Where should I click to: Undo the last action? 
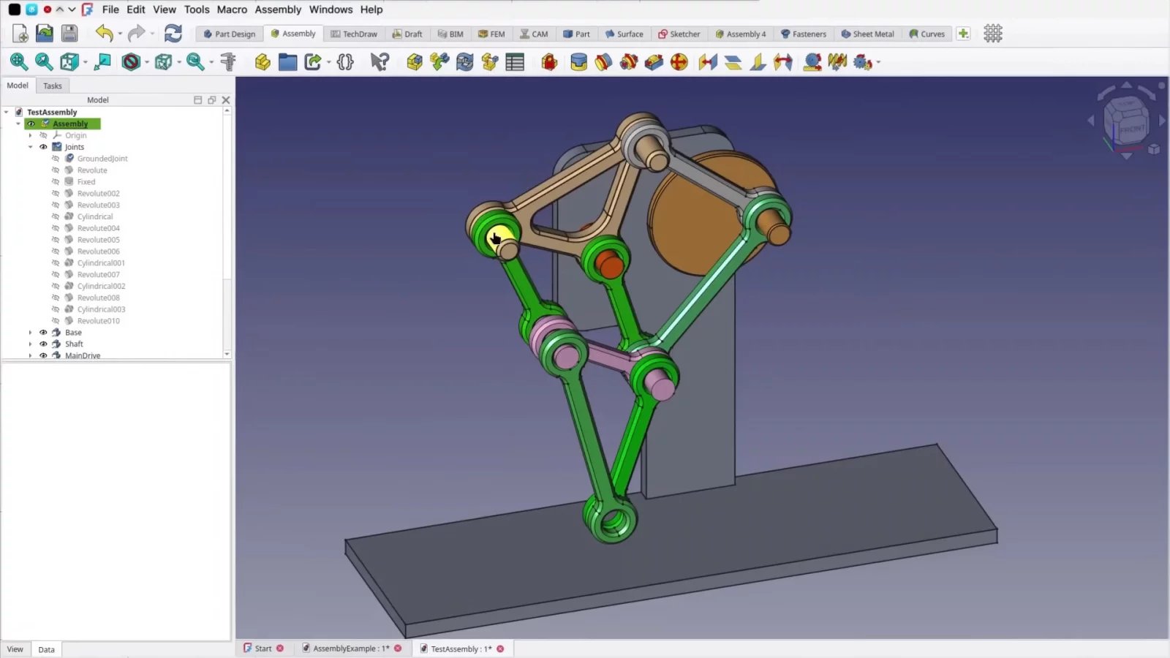click(x=104, y=34)
